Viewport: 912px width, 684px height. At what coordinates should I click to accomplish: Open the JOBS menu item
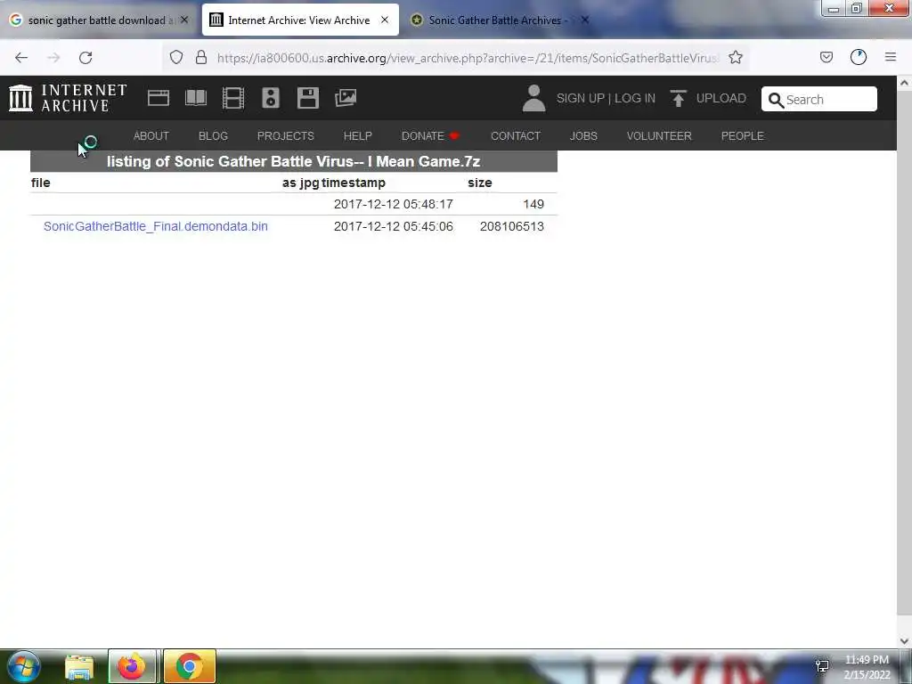583,136
